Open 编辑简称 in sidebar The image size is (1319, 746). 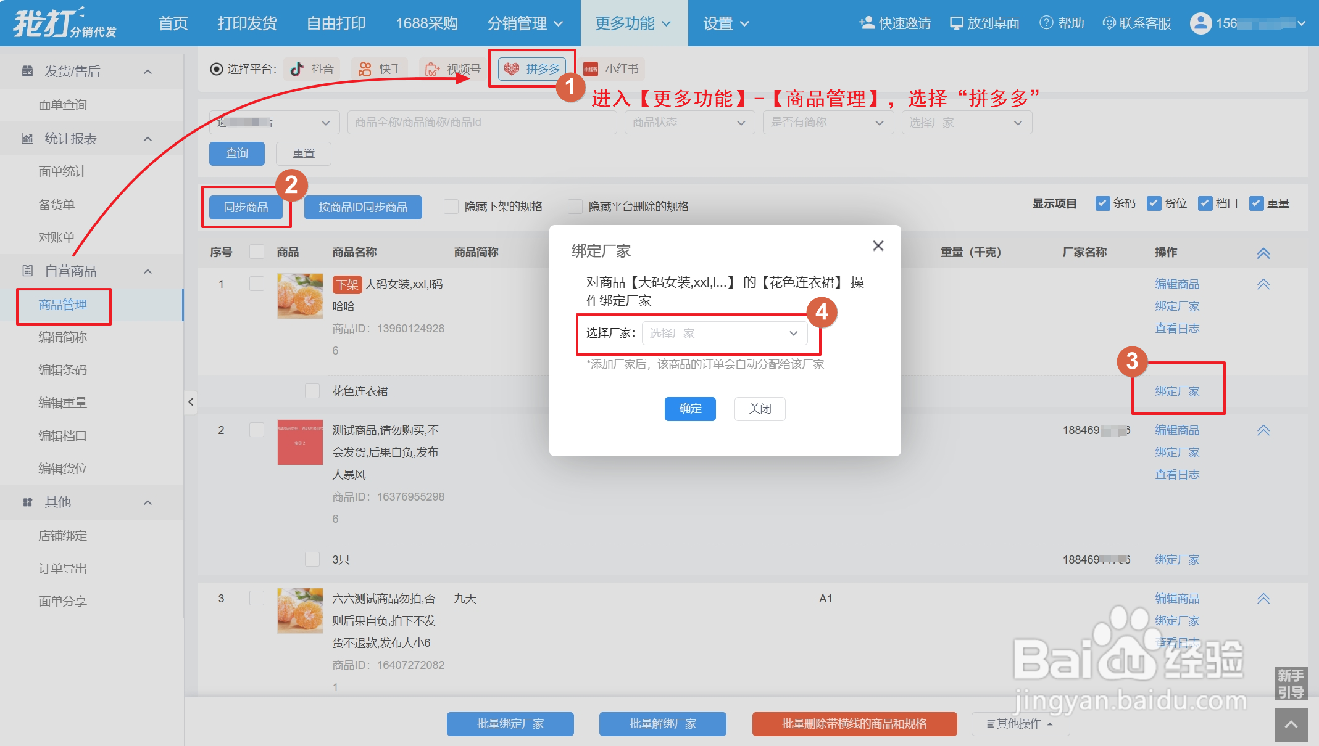tap(62, 337)
